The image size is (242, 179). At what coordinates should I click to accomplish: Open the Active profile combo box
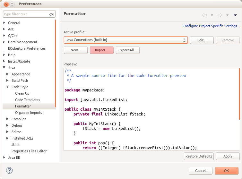coord(125,40)
